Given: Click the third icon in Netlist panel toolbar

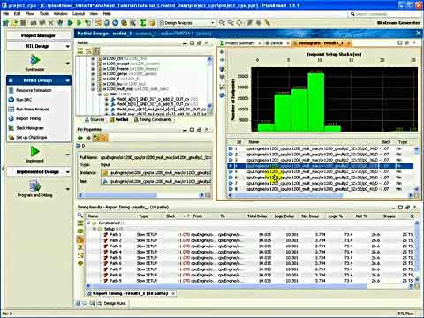Looking at the screenshot, I should (x=96, y=50).
